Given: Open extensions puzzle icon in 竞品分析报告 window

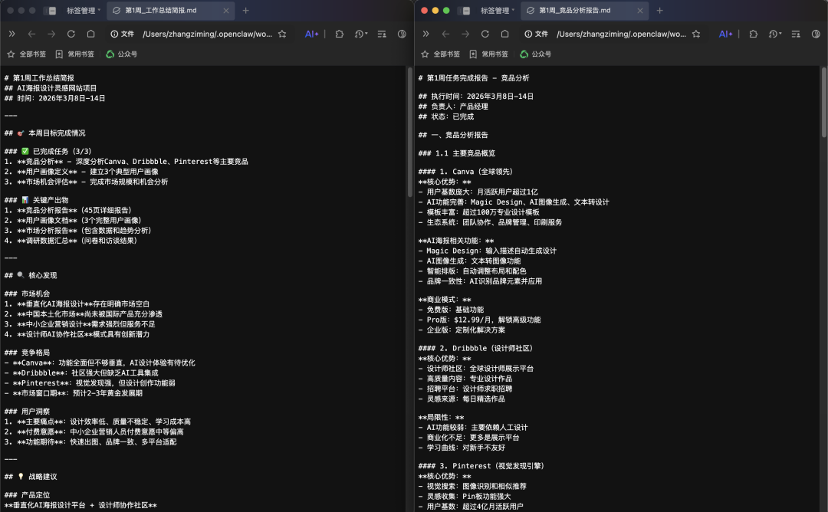Looking at the screenshot, I should 754,34.
